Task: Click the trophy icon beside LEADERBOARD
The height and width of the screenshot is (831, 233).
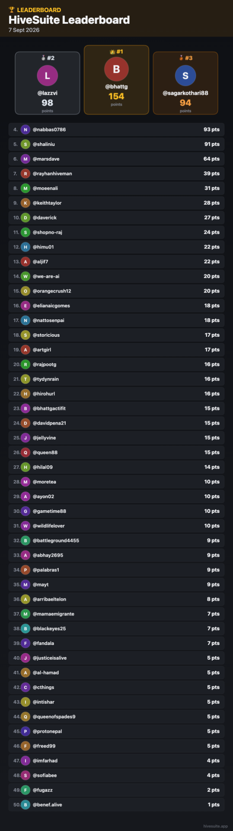Action: pos(12,10)
